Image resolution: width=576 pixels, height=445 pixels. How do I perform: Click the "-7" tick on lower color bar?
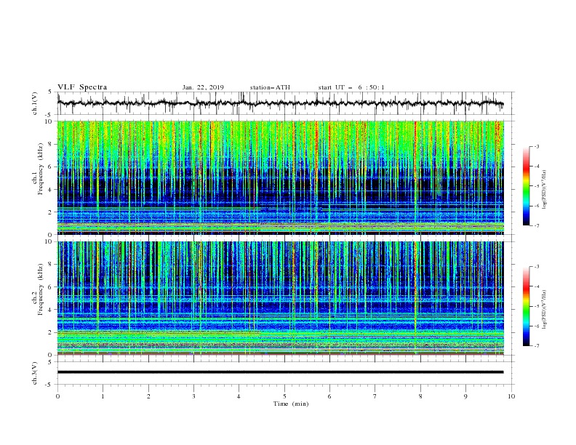536,345
